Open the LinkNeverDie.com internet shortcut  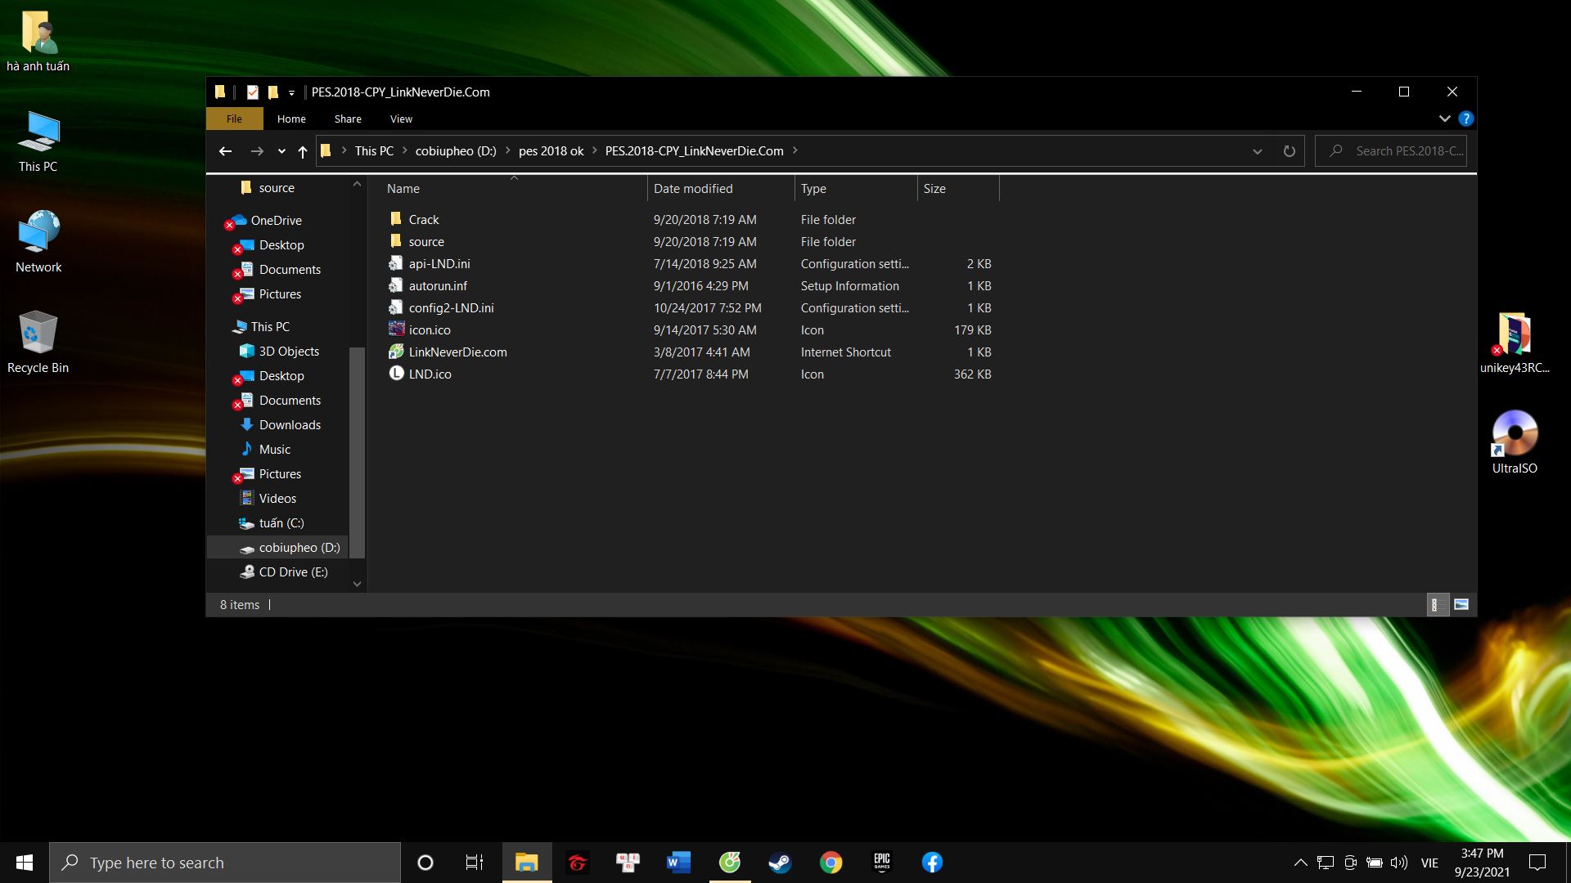tap(457, 352)
